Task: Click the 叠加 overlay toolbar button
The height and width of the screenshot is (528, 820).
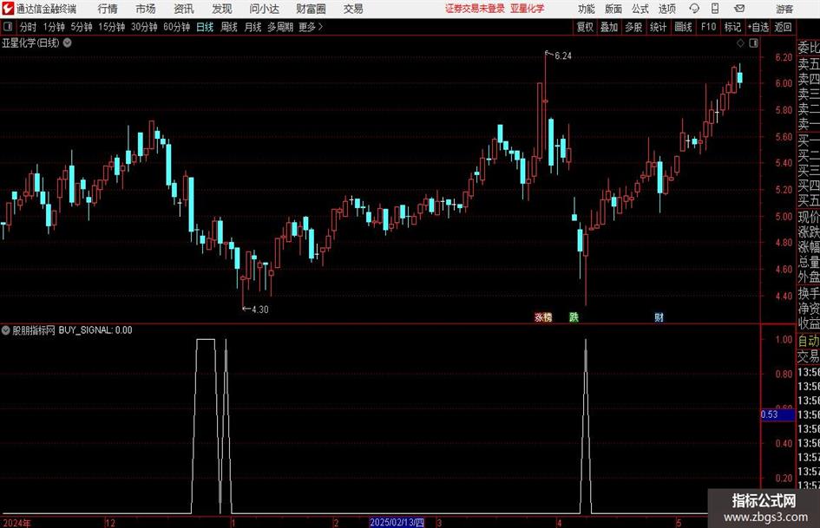Action: pos(609,27)
